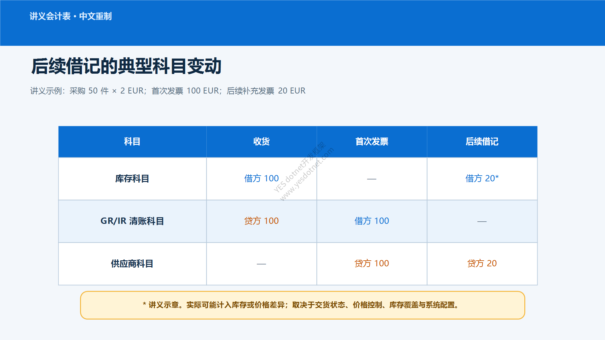
Task: Click the dash in GR/IR 后续借记 cell
Action: pyautogui.click(x=482, y=221)
